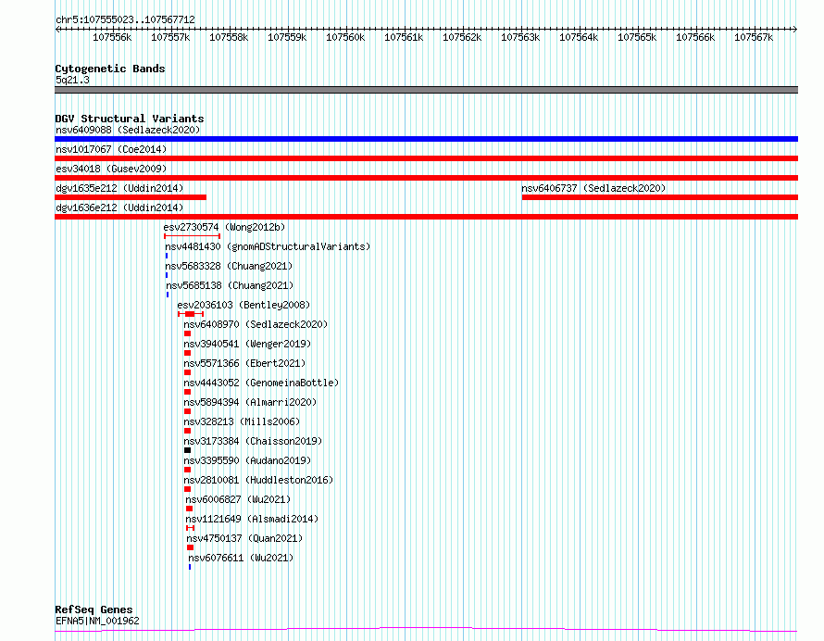Click the 107567k ruler label
Image resolution: width=824 pixels, height=641 pixels.
pyautogui.click(x=754, y=37)
